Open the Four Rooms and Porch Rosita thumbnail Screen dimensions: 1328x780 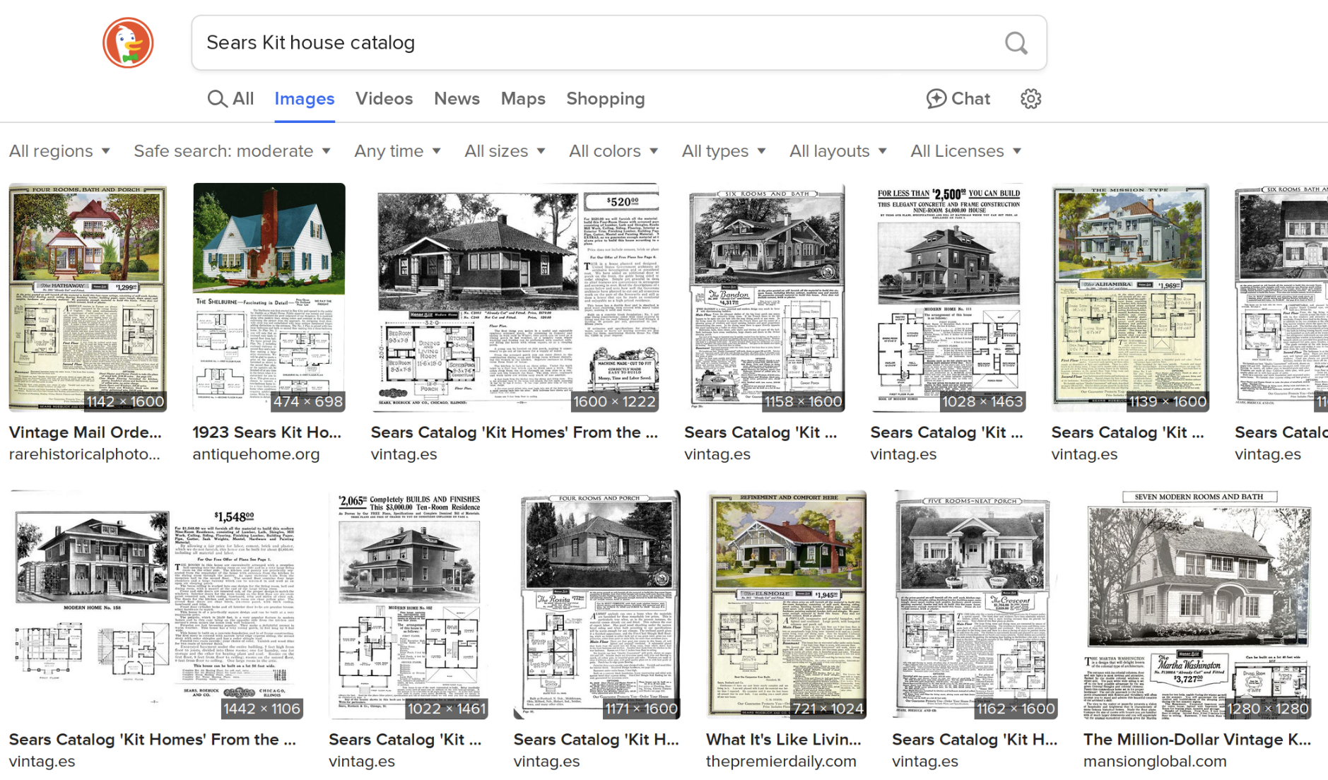[x=597, y=605]
